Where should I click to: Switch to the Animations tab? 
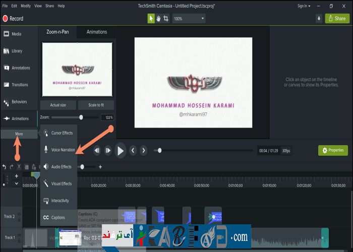tap(96, 32)
